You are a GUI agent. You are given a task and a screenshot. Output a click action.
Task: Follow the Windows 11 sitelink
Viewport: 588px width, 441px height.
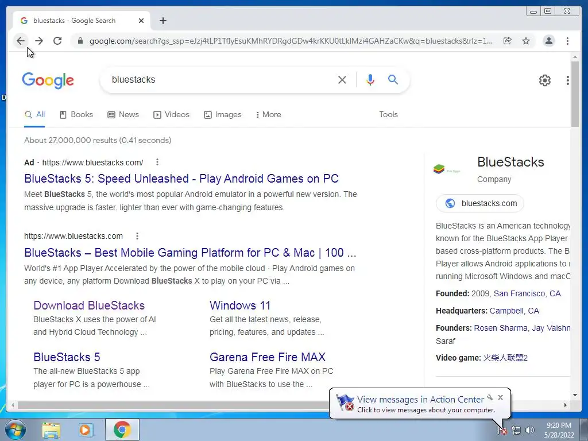[240, 305]
